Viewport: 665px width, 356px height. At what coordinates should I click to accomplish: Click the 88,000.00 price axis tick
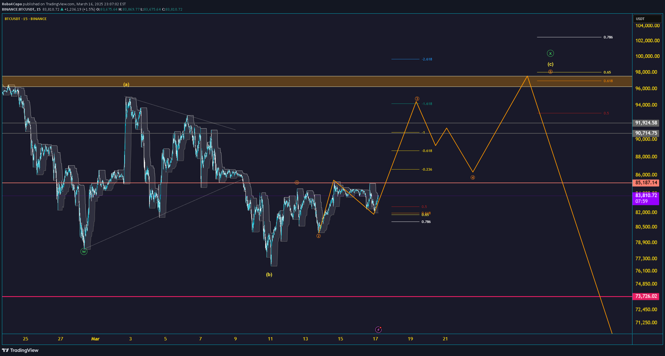click(646, 157)
